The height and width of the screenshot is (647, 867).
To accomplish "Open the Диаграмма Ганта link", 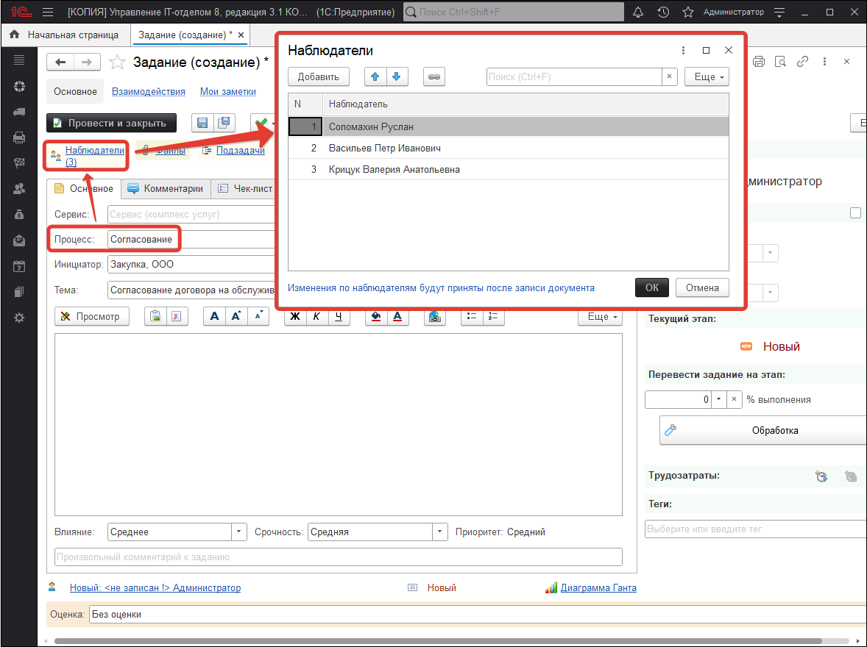I will click(598, 587).
